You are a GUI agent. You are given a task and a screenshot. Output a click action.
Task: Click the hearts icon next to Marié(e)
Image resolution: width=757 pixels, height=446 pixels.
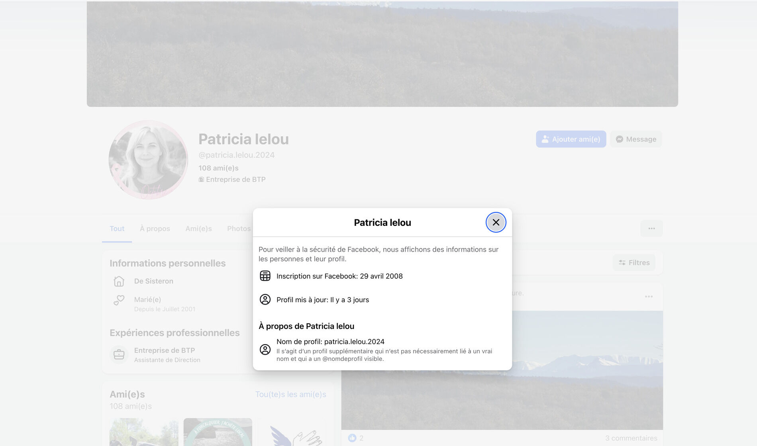click(119, 300)
